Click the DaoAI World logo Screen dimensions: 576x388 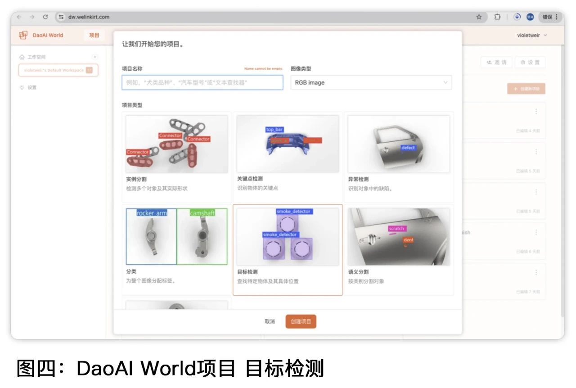[x=41, y=35]
